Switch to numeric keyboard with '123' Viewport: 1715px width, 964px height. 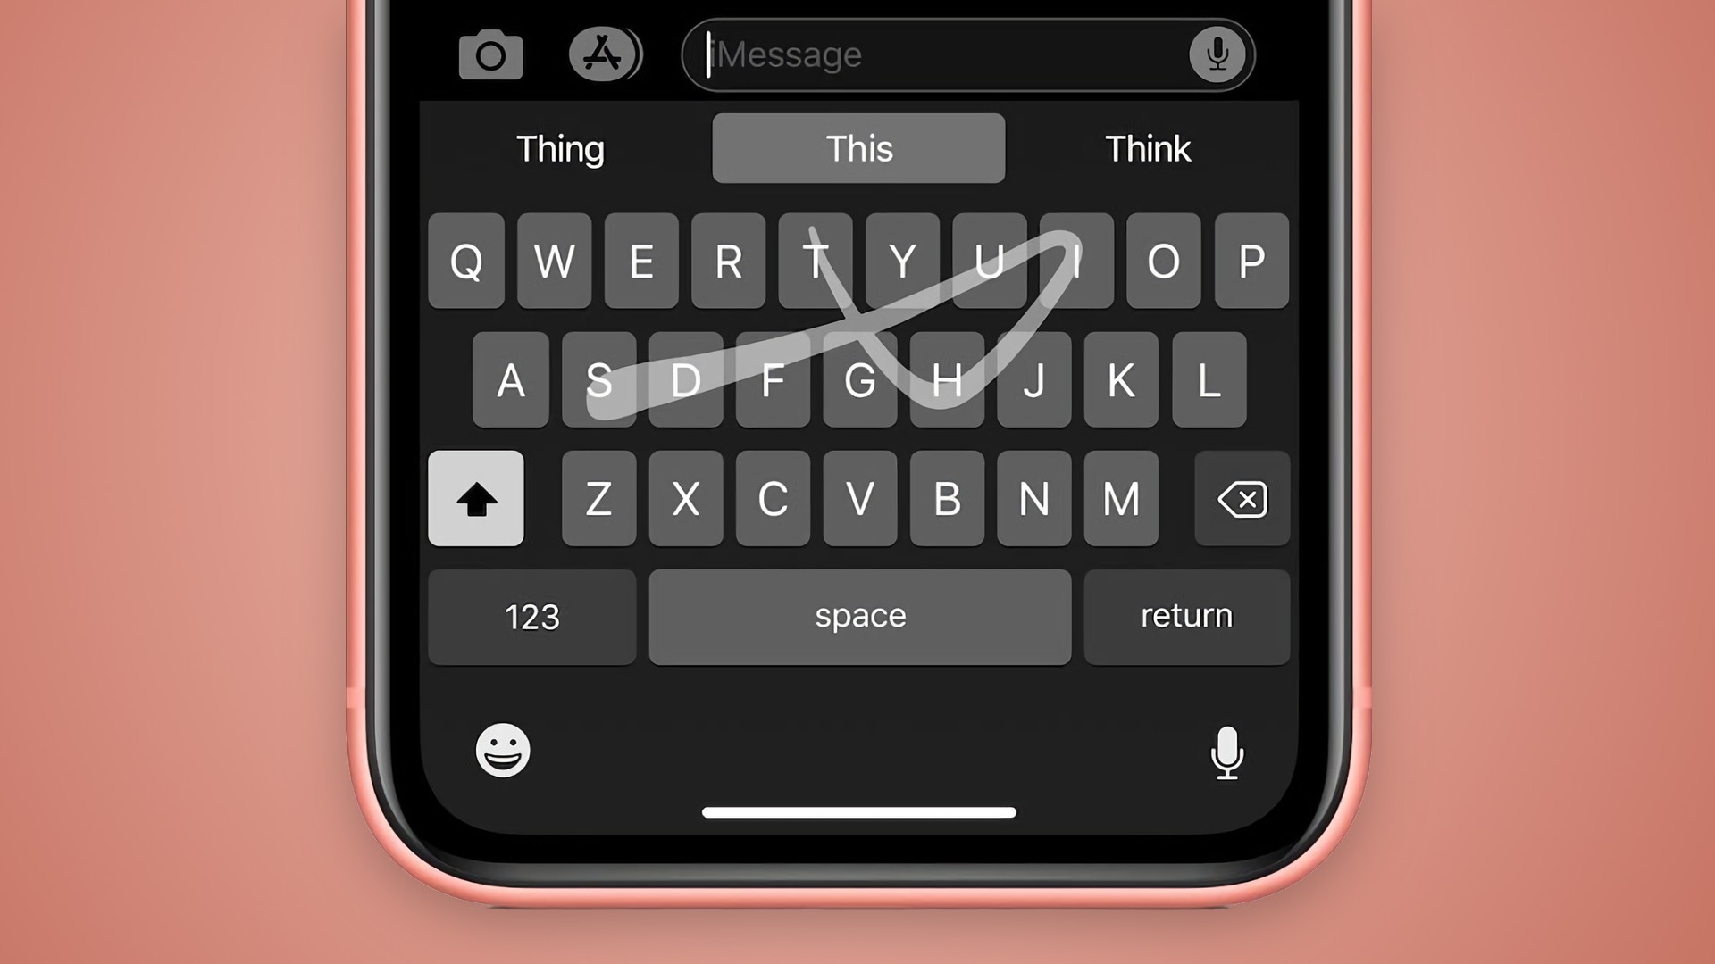pos(531,614)
